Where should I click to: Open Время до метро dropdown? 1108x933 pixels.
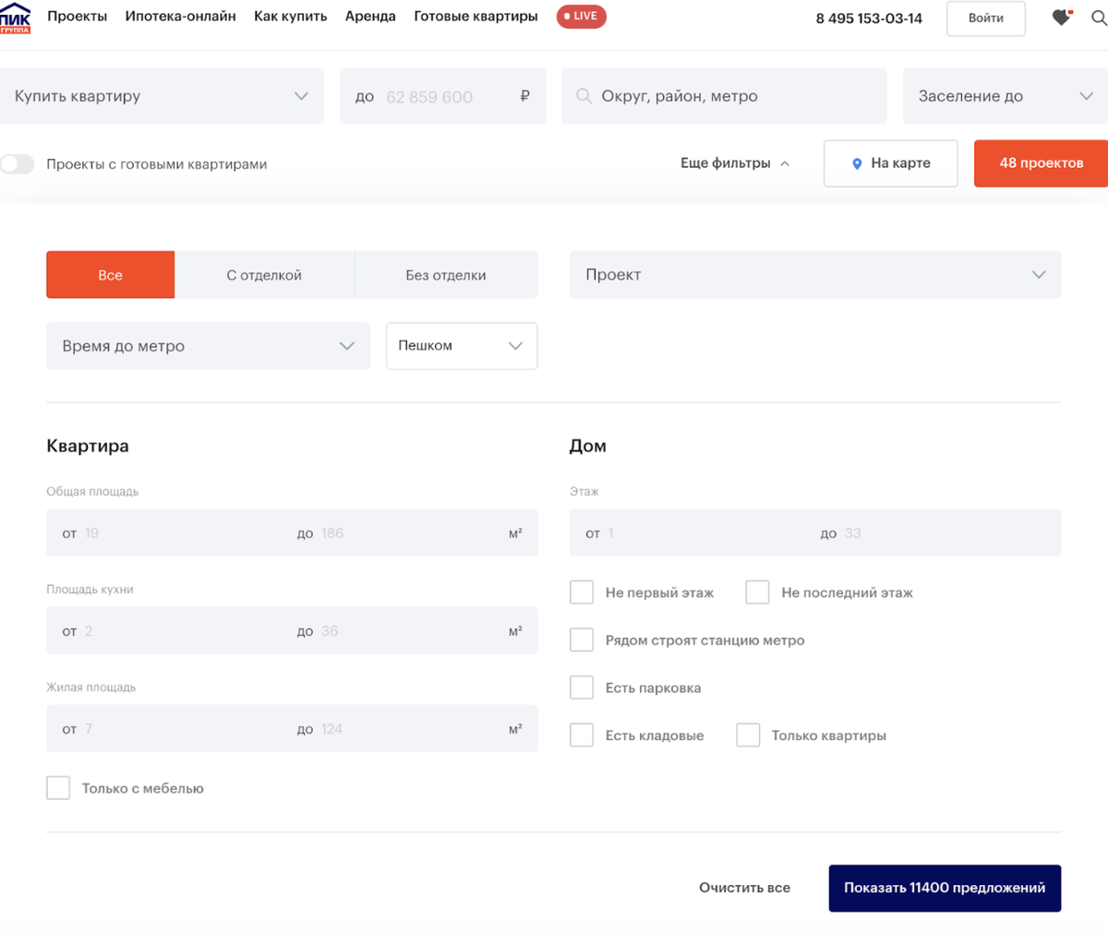(208, 346)
